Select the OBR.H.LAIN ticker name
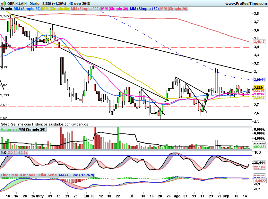This screenshot has height=199, width=268. (15, 4)
